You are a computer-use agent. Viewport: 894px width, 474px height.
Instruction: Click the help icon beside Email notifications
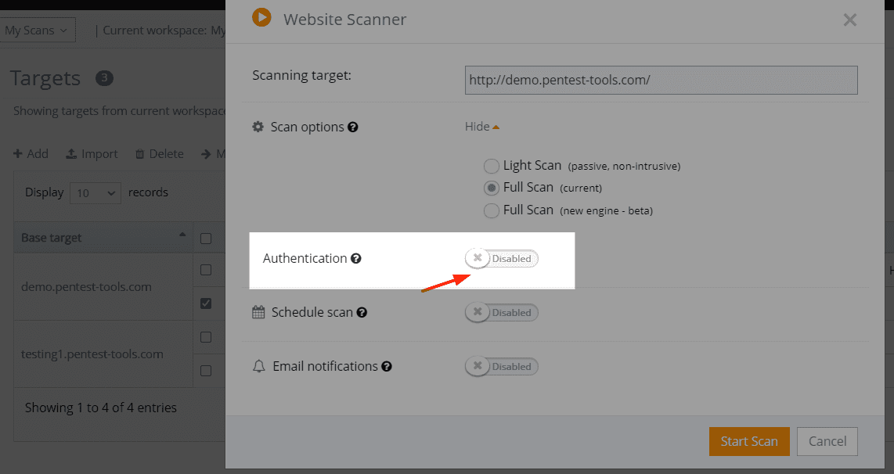click(387, 366)
